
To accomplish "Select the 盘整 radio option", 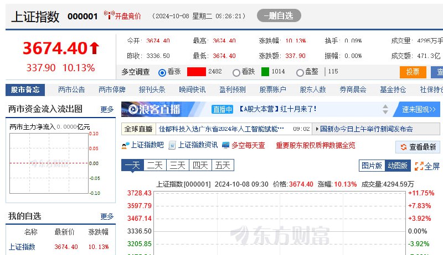I will [300, 73].
